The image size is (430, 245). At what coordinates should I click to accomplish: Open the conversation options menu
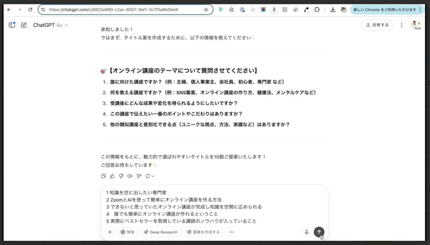[401, 25]
